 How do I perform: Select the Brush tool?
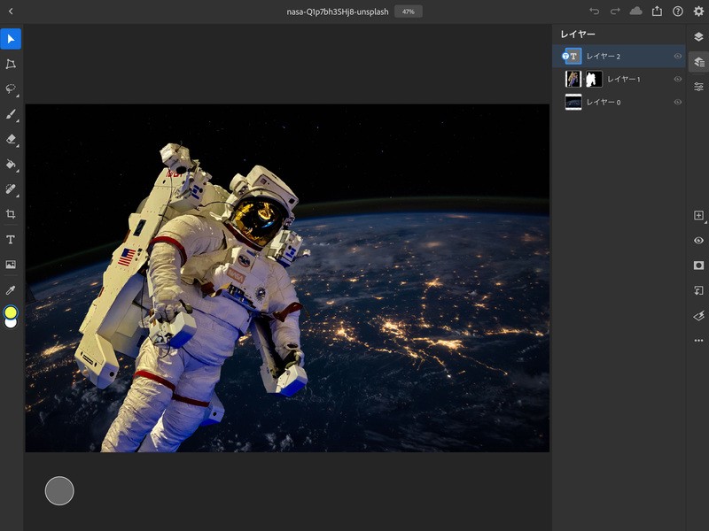[11, 114]
